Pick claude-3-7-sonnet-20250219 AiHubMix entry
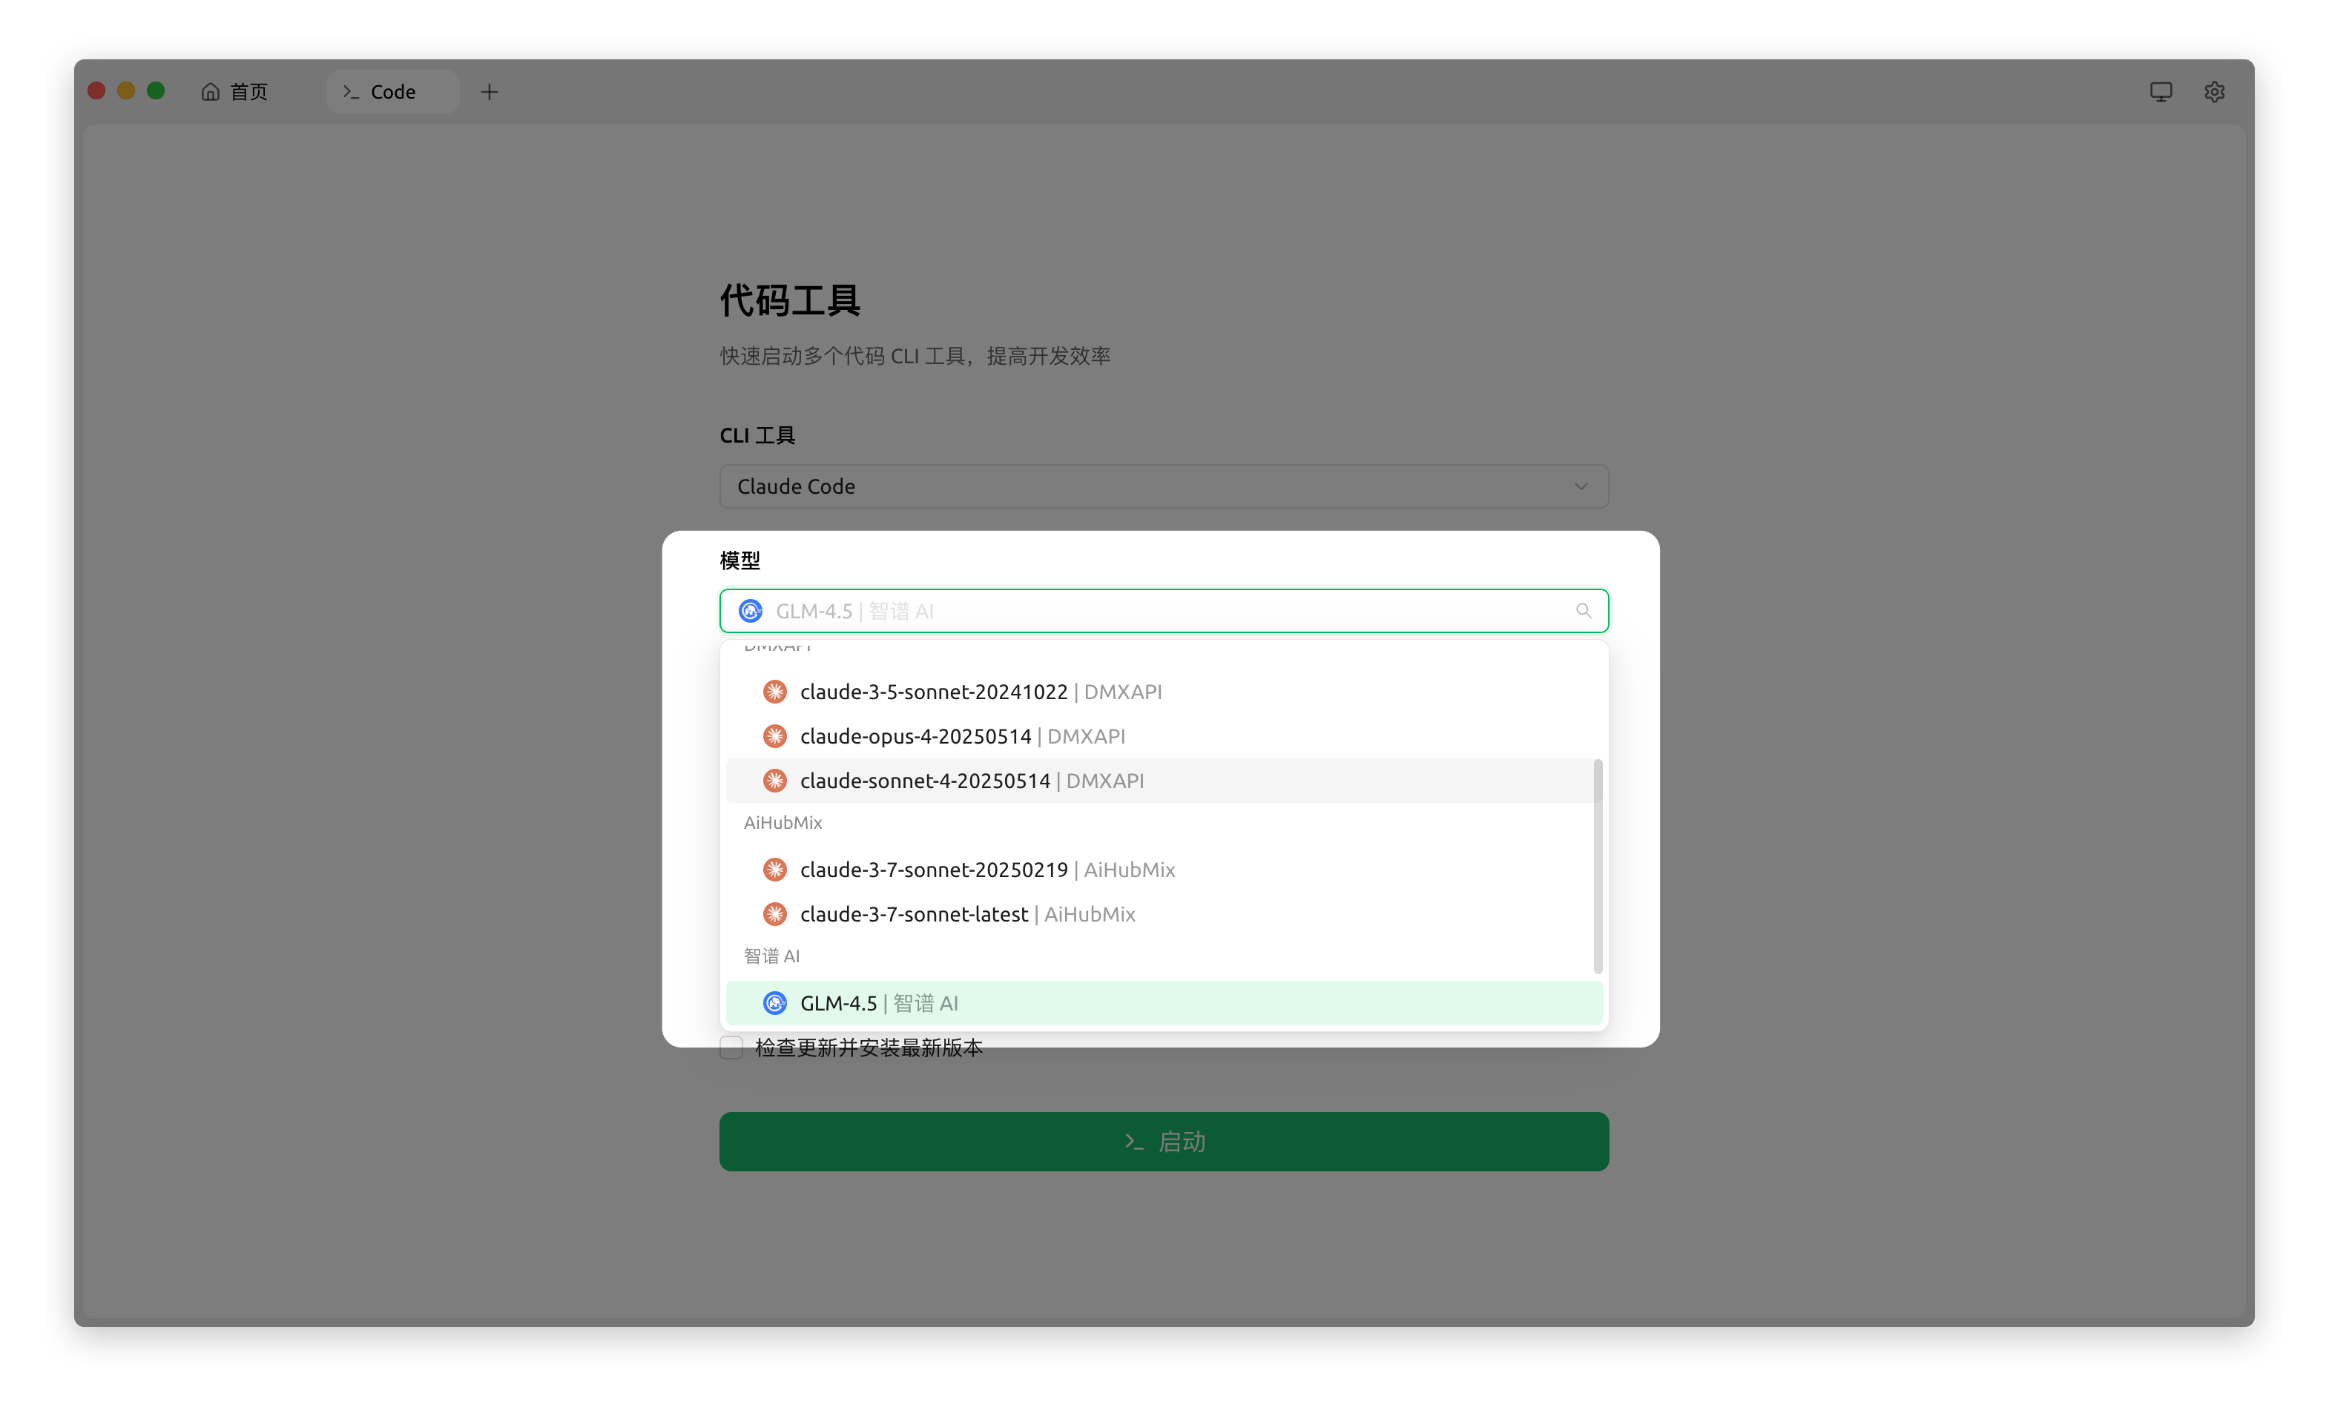This screenshot has height=1416, width=2329. [986, 870]
